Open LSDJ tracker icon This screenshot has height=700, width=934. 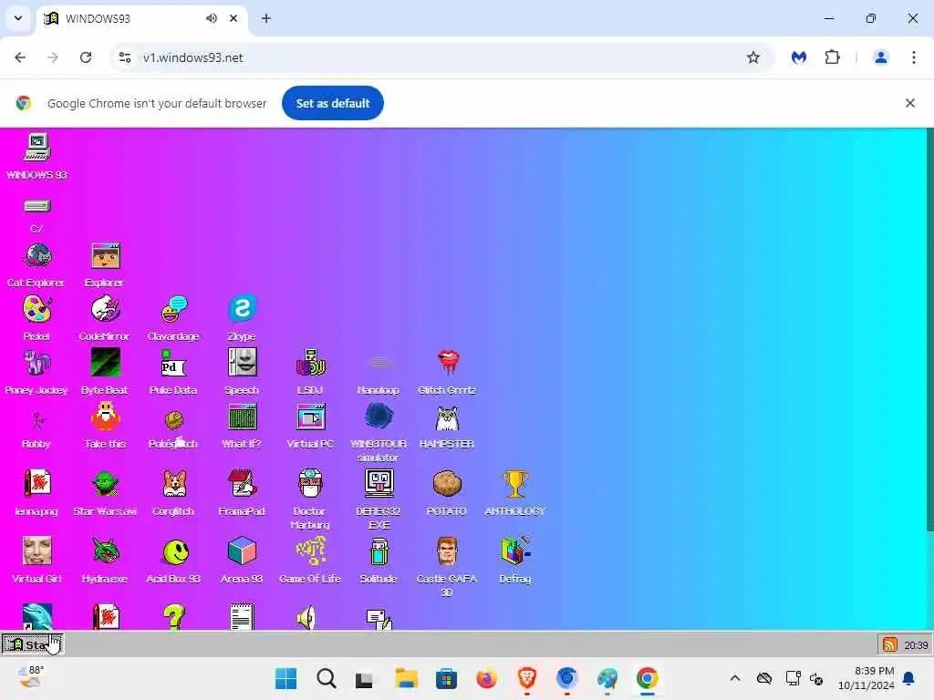310,363
